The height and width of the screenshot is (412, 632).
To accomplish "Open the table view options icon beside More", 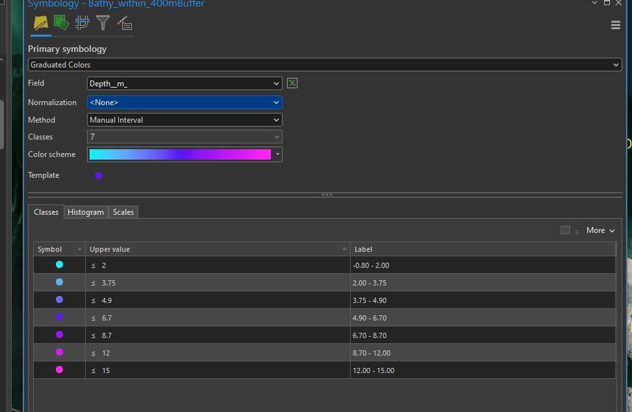I will pyautogui.click(x=566, y=230).
